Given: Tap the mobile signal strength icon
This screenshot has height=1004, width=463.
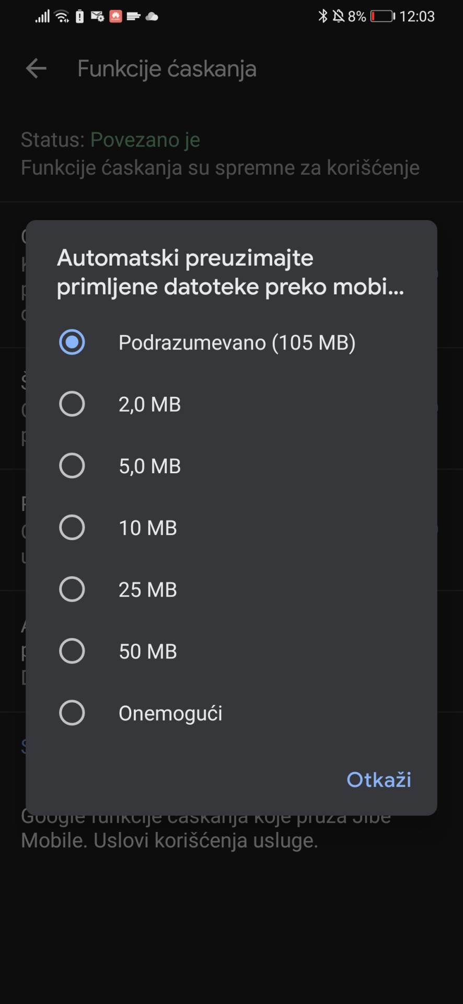Looking at the screenshot, I should click(41, 16).
